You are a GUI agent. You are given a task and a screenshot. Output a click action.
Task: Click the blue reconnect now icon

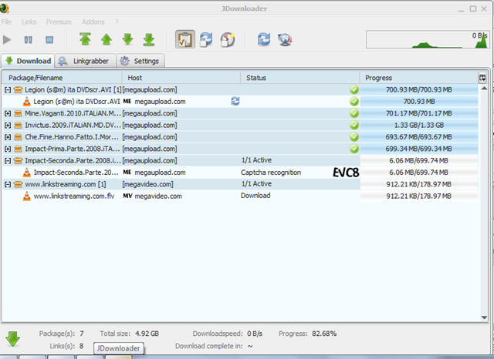(x=264, y=39)
